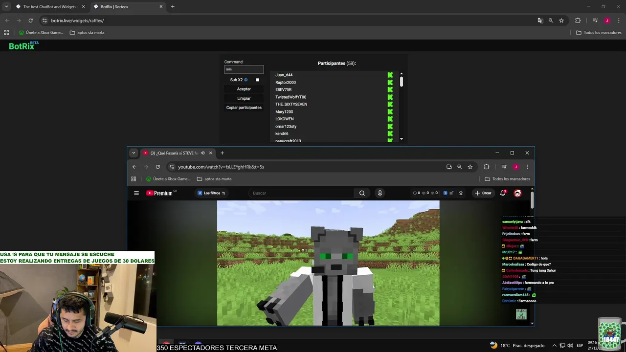Click YouTube search magnifier button

coord(362,193)
